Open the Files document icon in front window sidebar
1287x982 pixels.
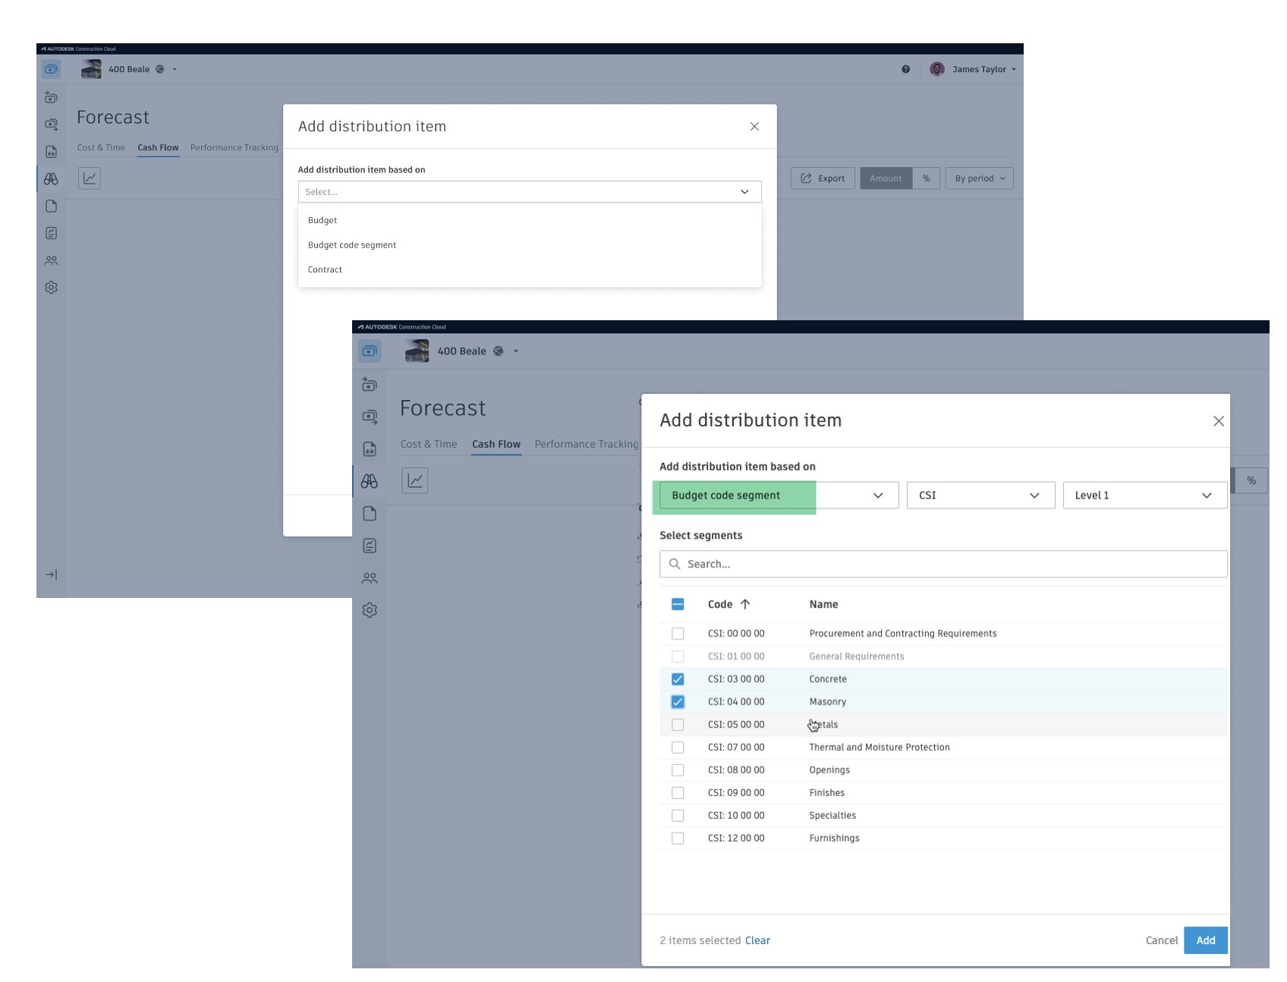pyautogui.click(x=370, y=514)
